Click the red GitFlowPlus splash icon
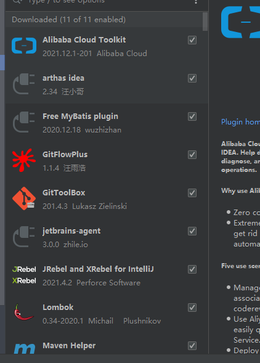Image resolution: width=260 pixels, height=363 pixels. [24, 160]
